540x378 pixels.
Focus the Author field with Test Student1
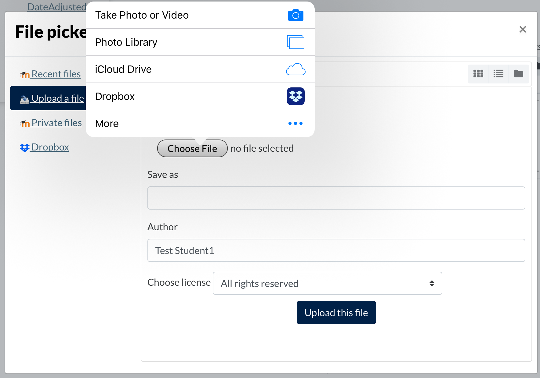[336, 250]
